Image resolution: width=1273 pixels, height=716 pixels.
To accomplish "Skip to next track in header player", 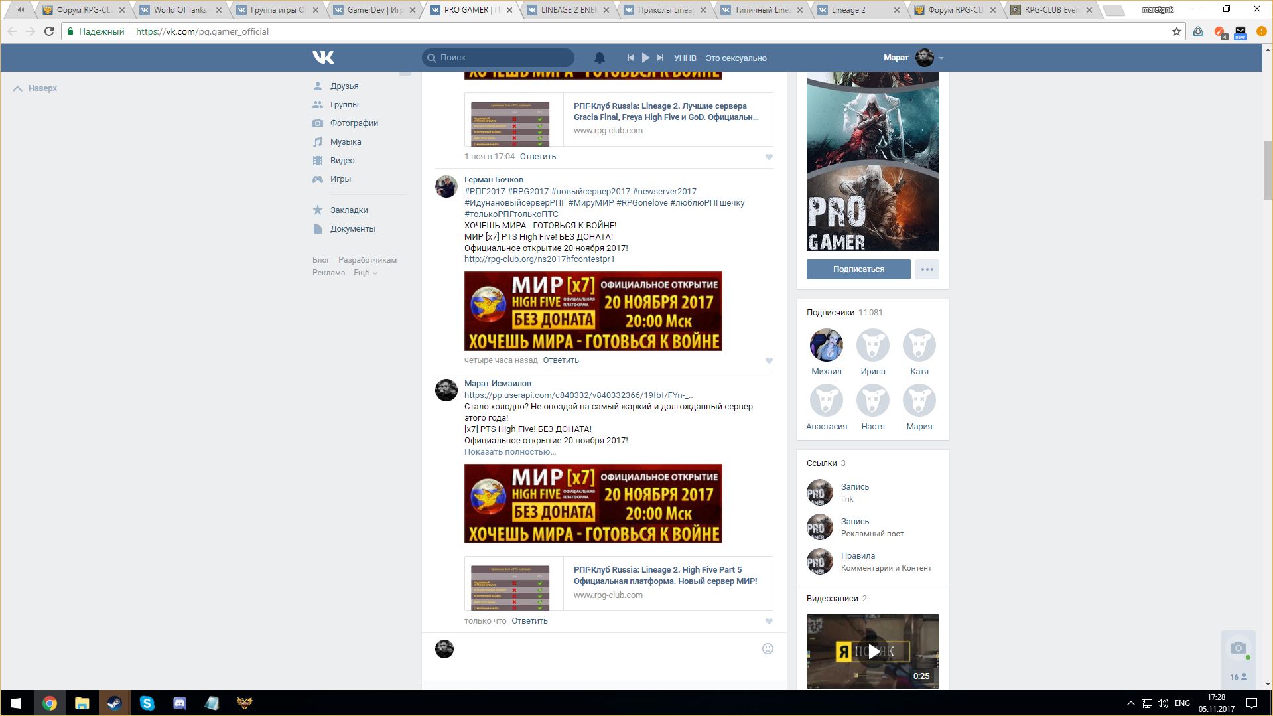I will (660, 58).
